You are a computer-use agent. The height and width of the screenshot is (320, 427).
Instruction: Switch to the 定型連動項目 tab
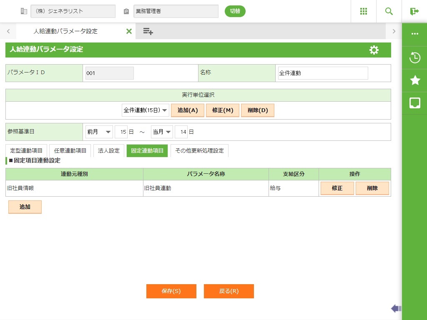pos(26,151)
